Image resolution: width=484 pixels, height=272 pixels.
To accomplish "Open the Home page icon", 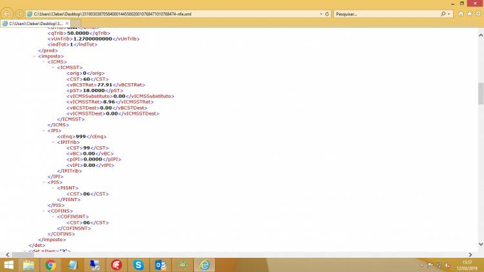I will click(x=461, y=14).
